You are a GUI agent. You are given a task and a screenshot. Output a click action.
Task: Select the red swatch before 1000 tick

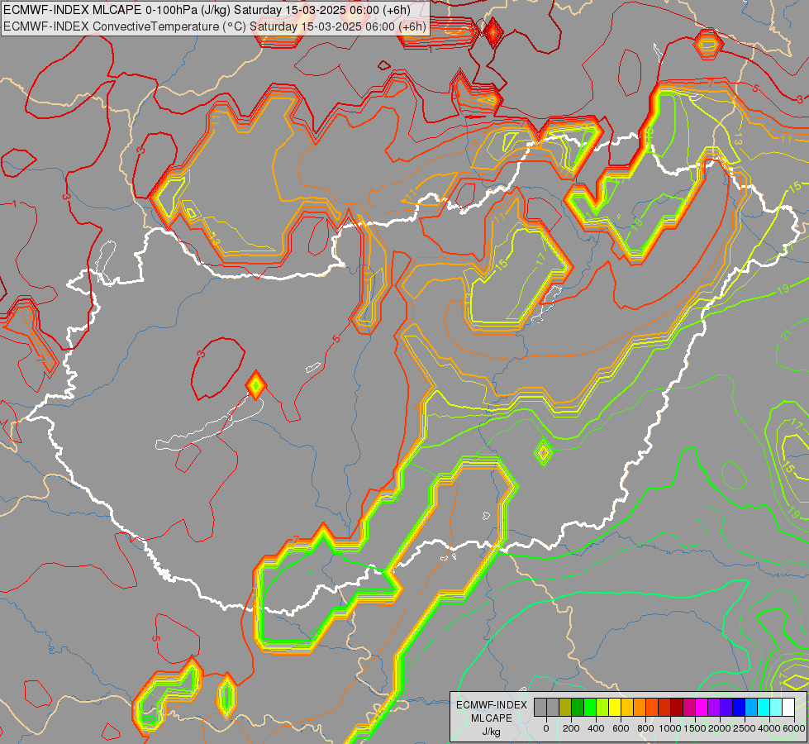pos(664,707)
